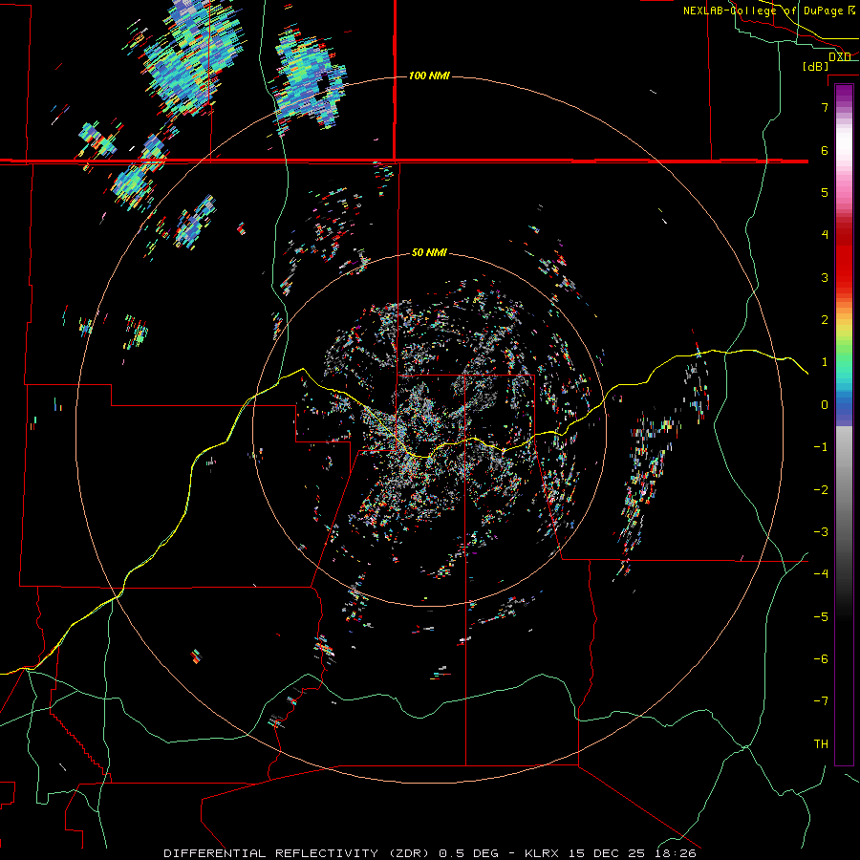Image resolution: width=860 pixels, height=860 pixels.
Task: Click the -2 value on the dB scale
Action: click(821, 490)
